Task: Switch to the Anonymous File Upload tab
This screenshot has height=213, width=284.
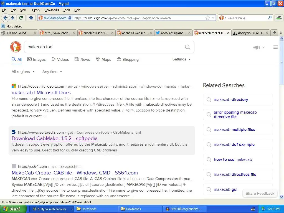Action: [x=251, y=33]
